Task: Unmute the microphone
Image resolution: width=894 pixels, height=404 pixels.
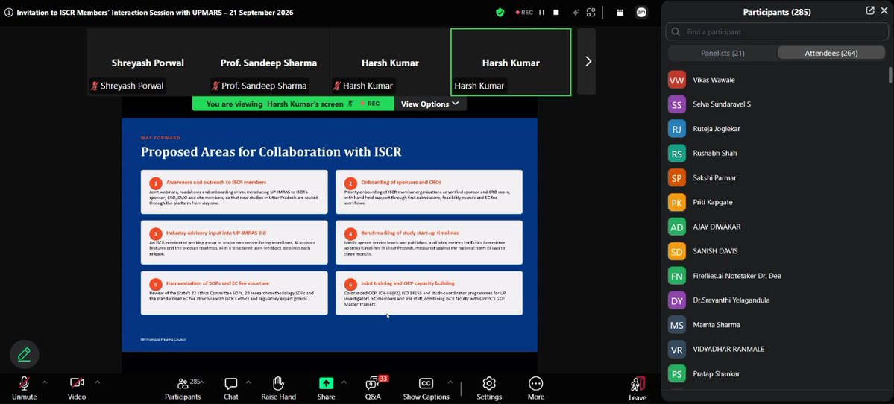Action: (x=24, y=388)
